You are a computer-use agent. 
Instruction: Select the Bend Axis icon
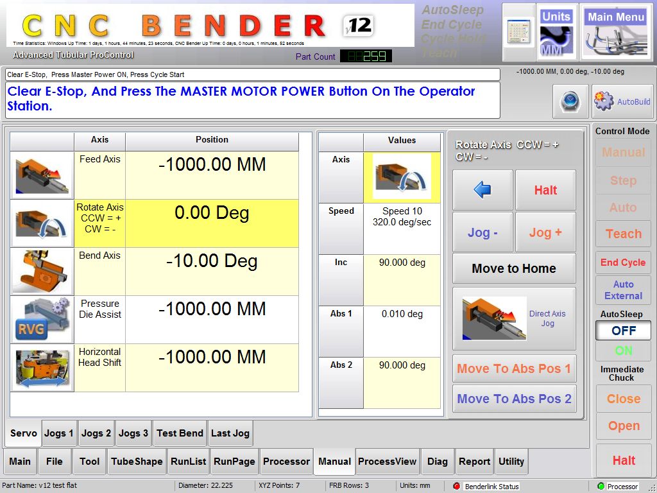42,272
